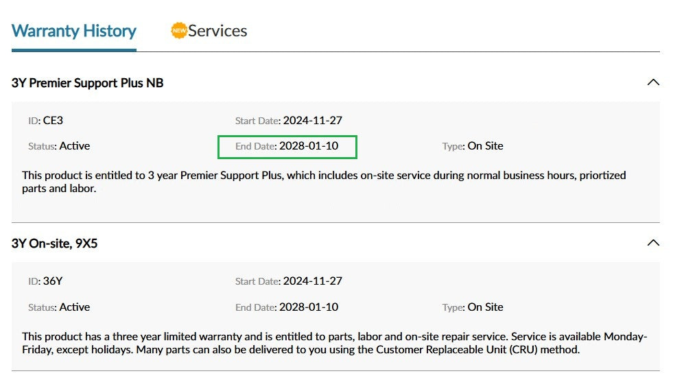Open the Warranty History tab
Viewport: 673px width, 378px height.
74,31
